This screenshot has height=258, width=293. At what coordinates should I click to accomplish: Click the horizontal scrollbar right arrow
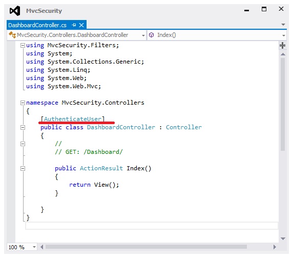pyautogui.click(x=275, y=247)
